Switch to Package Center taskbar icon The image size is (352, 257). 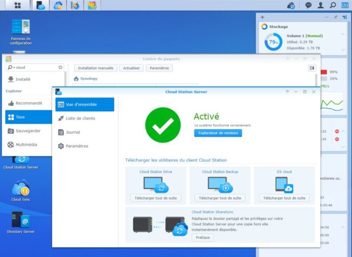coord(92,5)
